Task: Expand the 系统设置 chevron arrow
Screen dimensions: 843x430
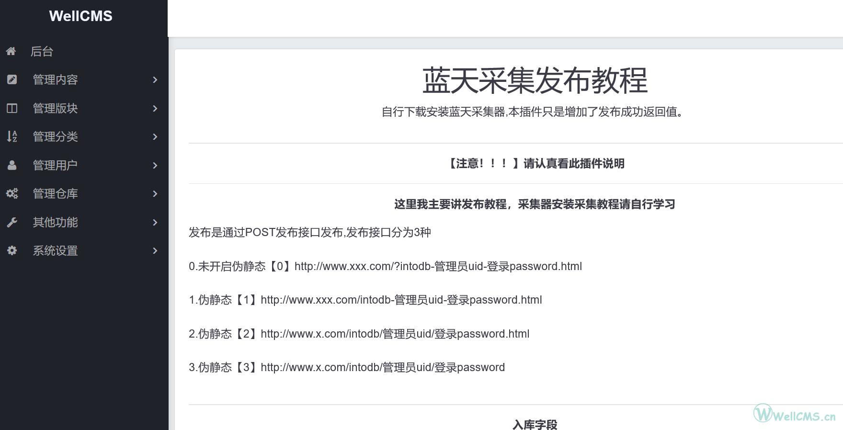Action: [155, 250]
